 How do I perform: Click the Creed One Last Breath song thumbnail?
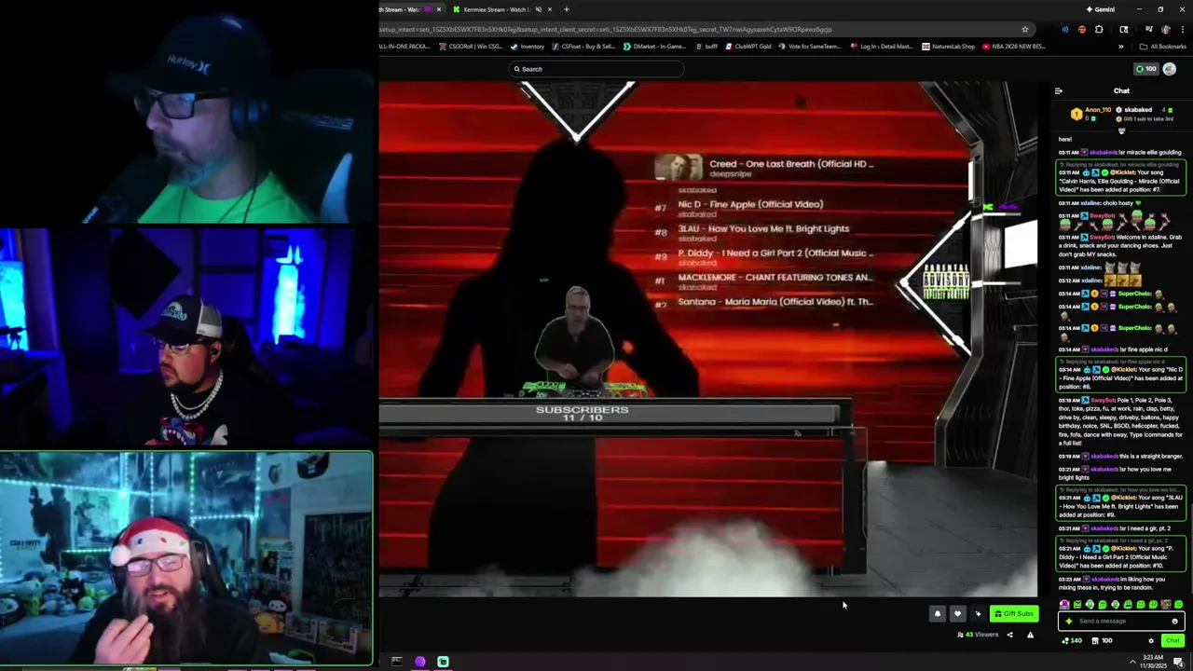(x=678, y=168)
